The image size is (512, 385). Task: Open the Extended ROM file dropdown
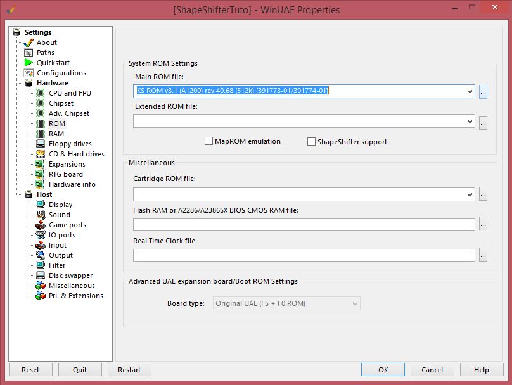470,122
